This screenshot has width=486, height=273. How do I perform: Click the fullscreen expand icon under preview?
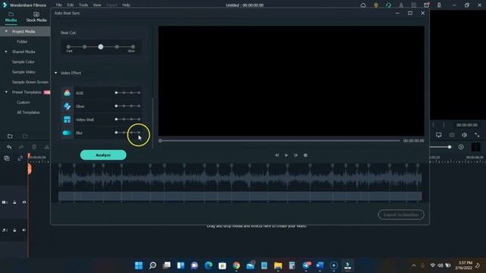pos(477,135)
